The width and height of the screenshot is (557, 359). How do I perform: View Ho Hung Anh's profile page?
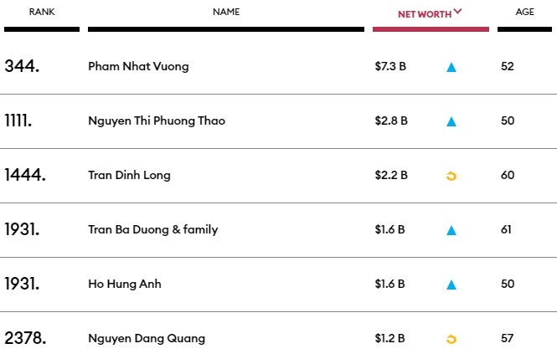point(125,285)
